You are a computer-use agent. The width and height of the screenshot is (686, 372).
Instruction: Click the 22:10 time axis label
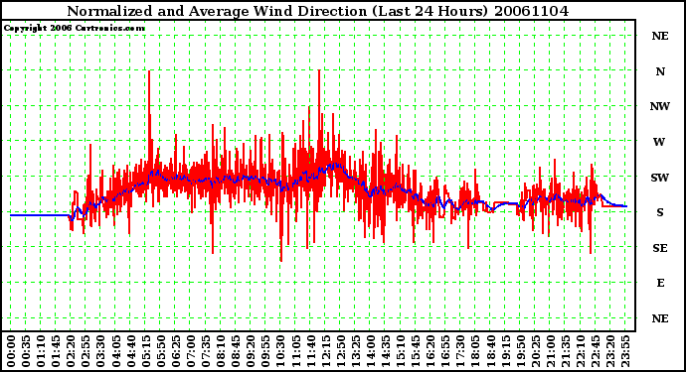tap(581, 351)
